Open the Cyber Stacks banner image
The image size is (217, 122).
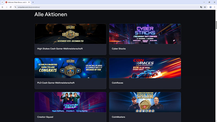tap(145, 34)
